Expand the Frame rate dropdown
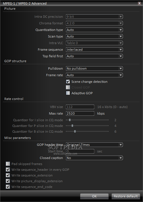 tap(94, 75)
